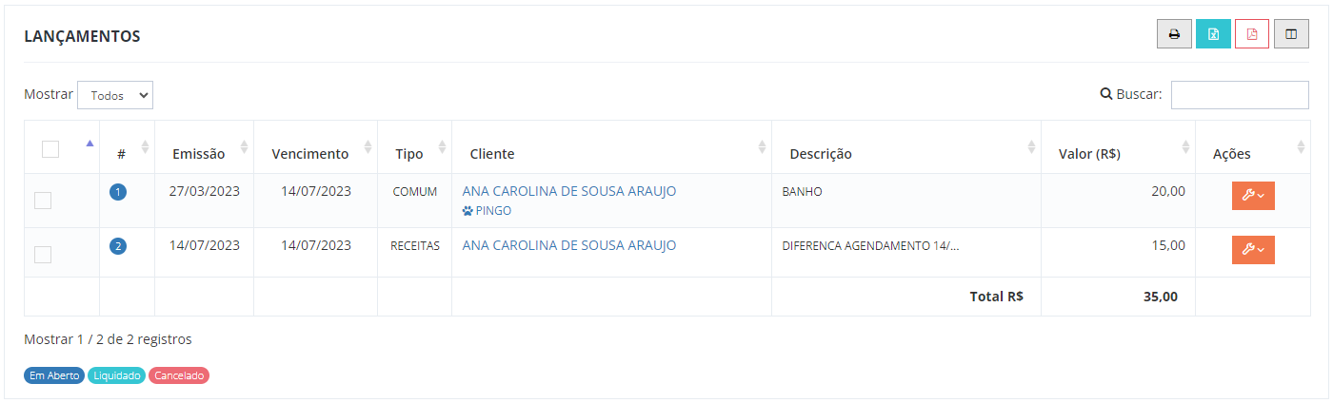The image size is (1333, 403).
Task: Export the table to Excel
Action: pyautogui.click(x=1213, y=34)
